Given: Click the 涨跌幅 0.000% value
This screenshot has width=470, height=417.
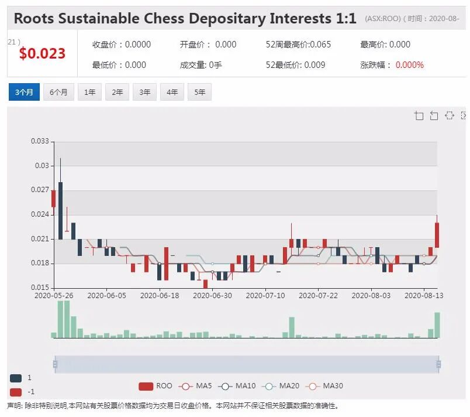Looking at the screenshot, I should pyautogui.click(x=392, y=65).
